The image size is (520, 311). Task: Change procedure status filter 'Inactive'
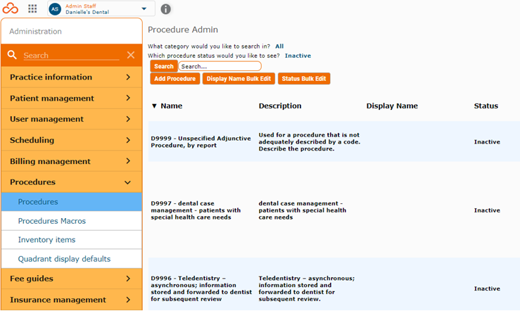pyautogui.click(x=298, y=56)
